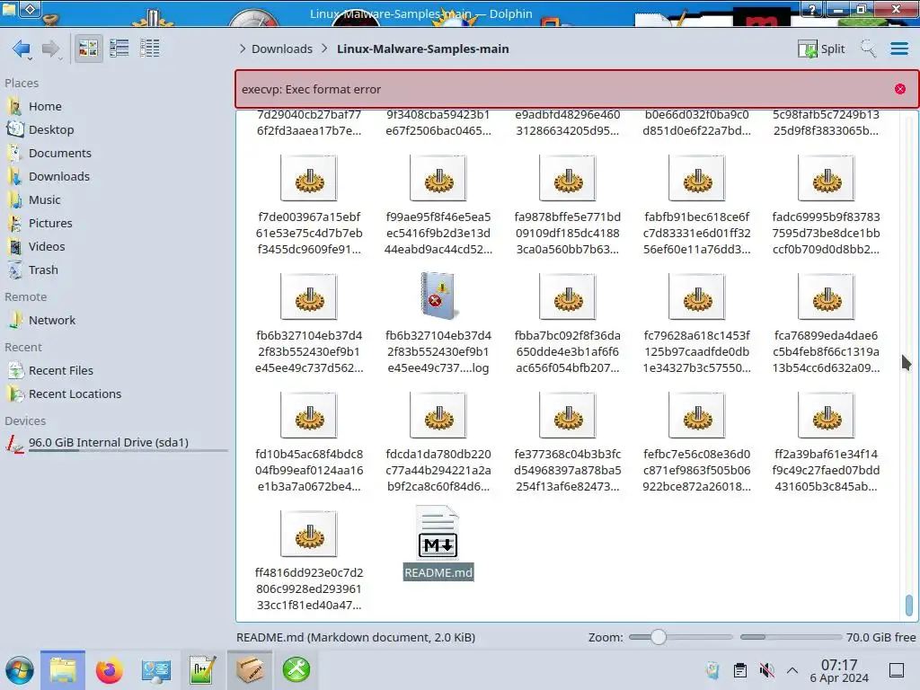Click the 70.0 GiB free space bar

click(791, 637)
